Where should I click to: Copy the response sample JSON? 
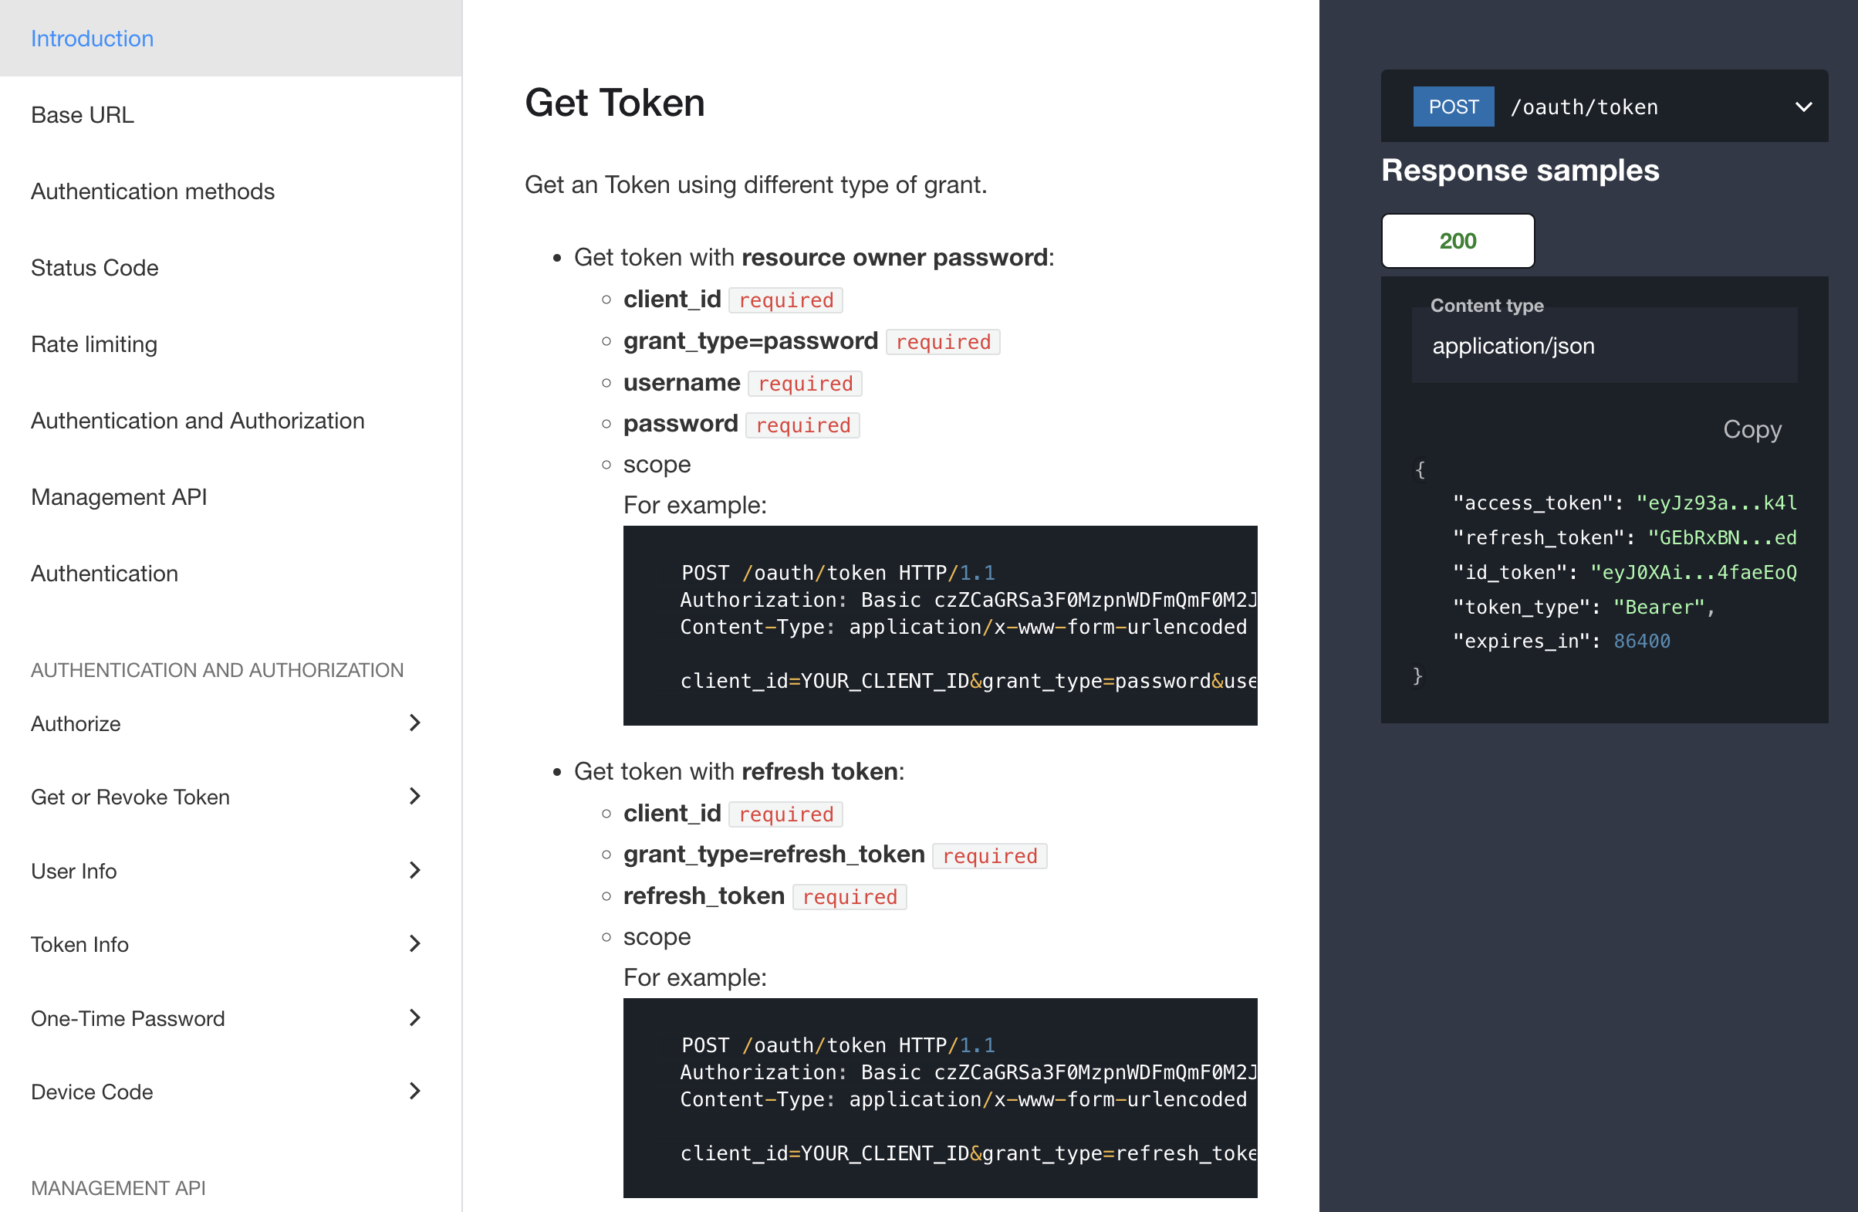tap(1751, 429)
